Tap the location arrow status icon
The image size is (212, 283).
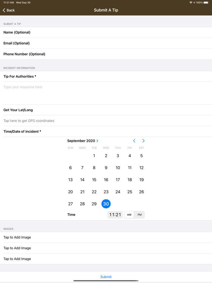(194, 2)
